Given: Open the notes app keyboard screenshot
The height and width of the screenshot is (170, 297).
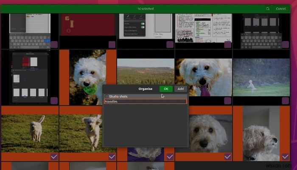Looking at the screenshot, I should [30, 31].
